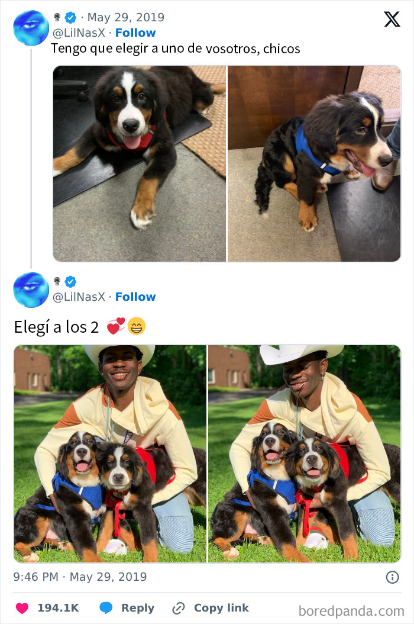The width and height of the screenshot is (414, 624).
Task: Follow @LilNasX from the first tweet
Action: 135,33
